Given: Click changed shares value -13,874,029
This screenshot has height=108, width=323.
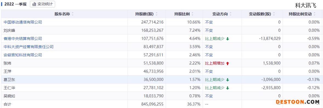Looking at the screenshot, I should coord(270,39).
